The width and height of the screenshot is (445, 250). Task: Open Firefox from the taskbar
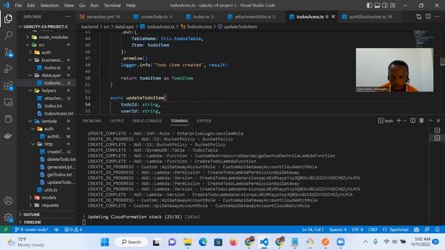coord(234,242)
